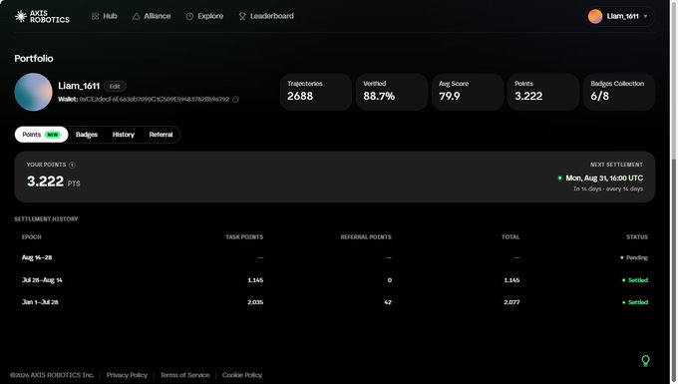Select the wallet address text
The height and width of the screenshot is (384, 678).
point(155,100)
